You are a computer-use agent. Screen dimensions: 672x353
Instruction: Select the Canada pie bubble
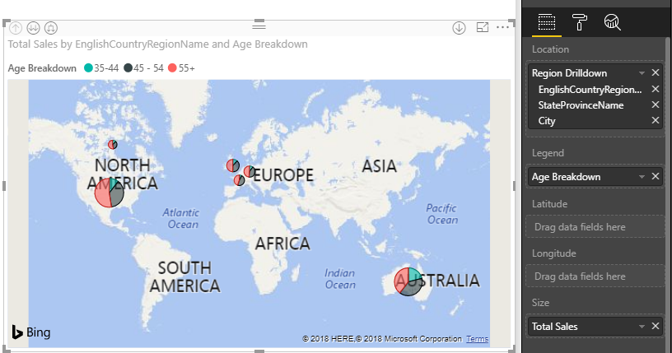pos(113,144)
